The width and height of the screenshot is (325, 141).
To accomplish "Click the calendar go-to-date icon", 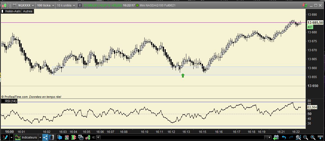I will (276, 137).
